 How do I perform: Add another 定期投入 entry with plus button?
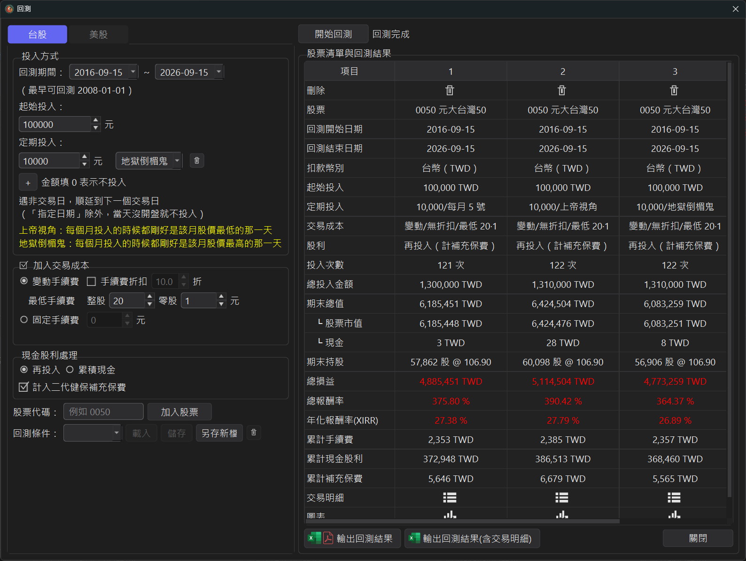tap(28, 182)
